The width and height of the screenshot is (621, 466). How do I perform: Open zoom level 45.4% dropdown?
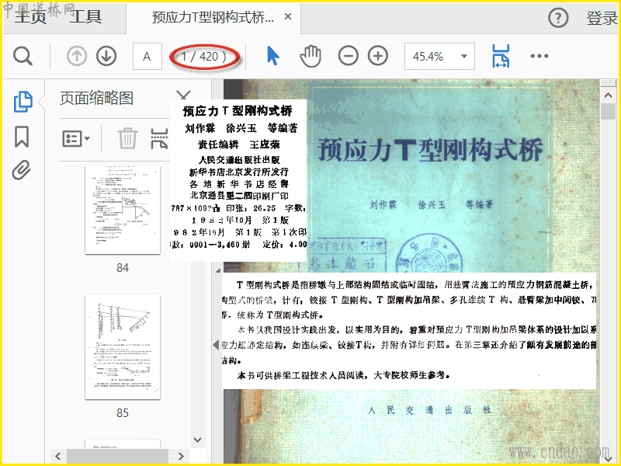[x=439, y=56]
